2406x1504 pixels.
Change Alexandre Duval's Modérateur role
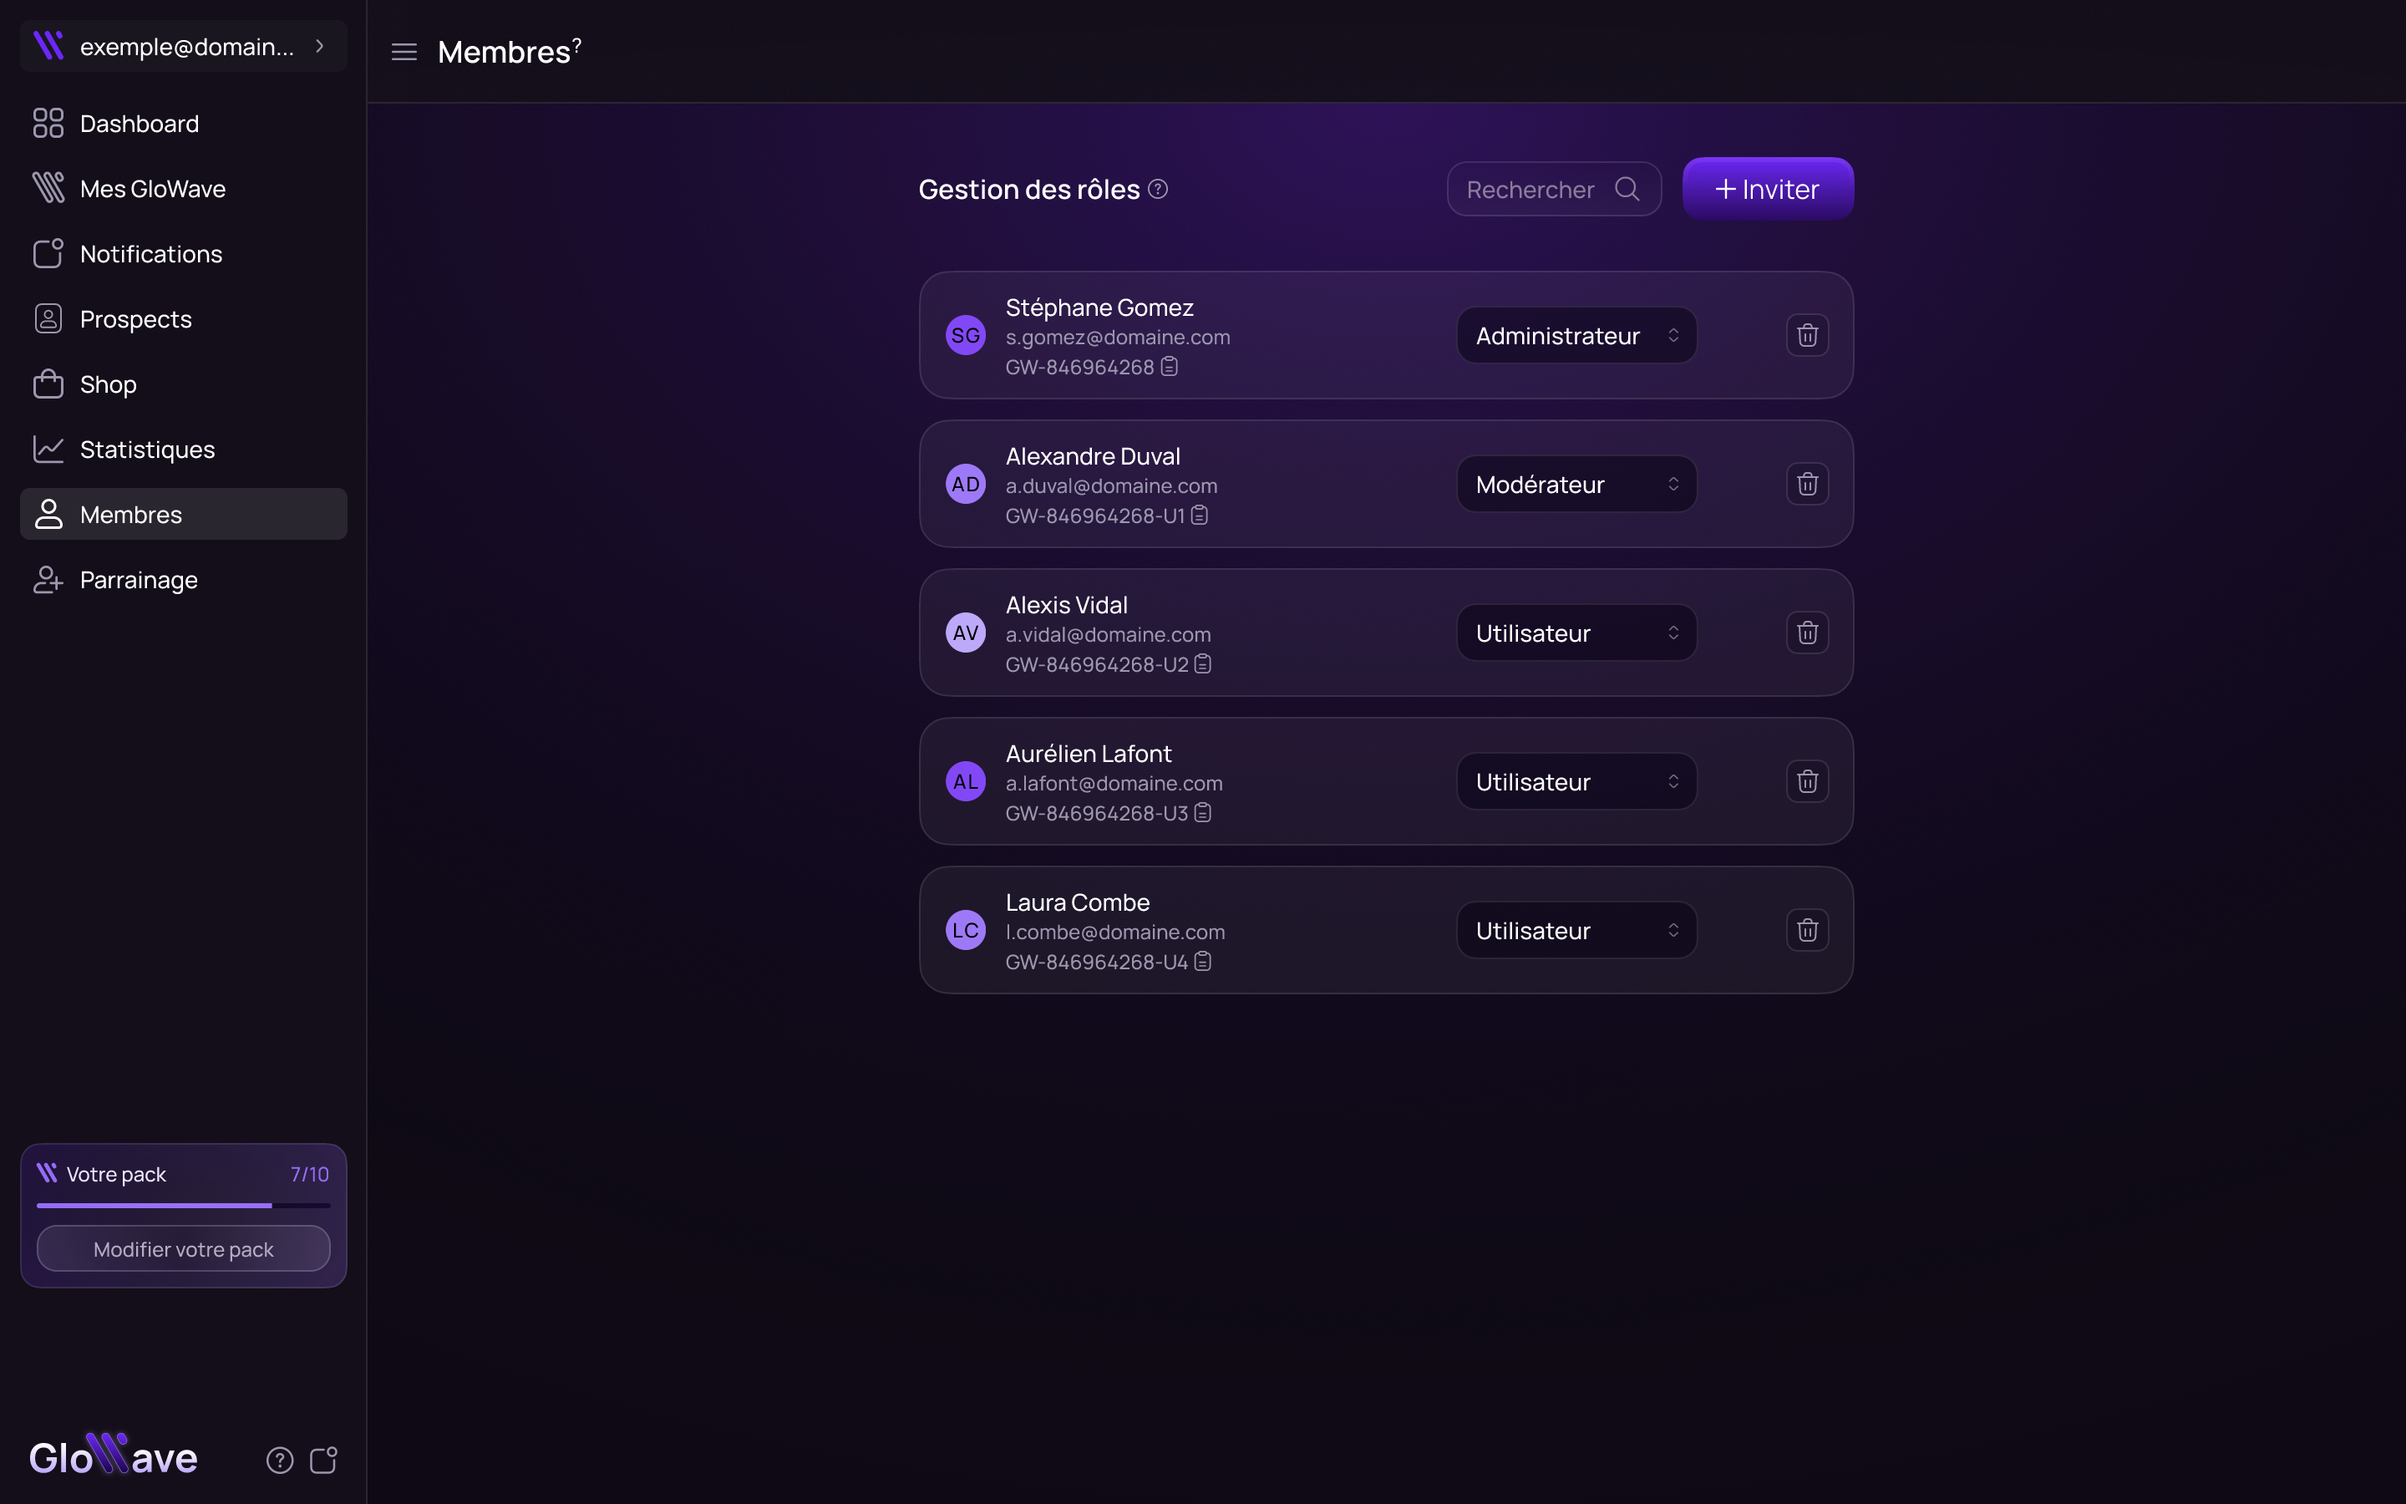click(x=1576, y=485)
